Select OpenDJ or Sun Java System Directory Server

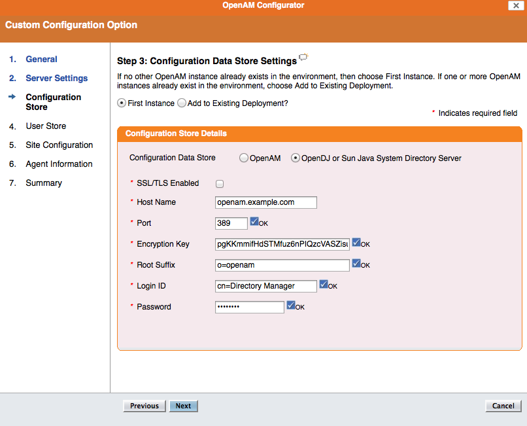[296, 158]
